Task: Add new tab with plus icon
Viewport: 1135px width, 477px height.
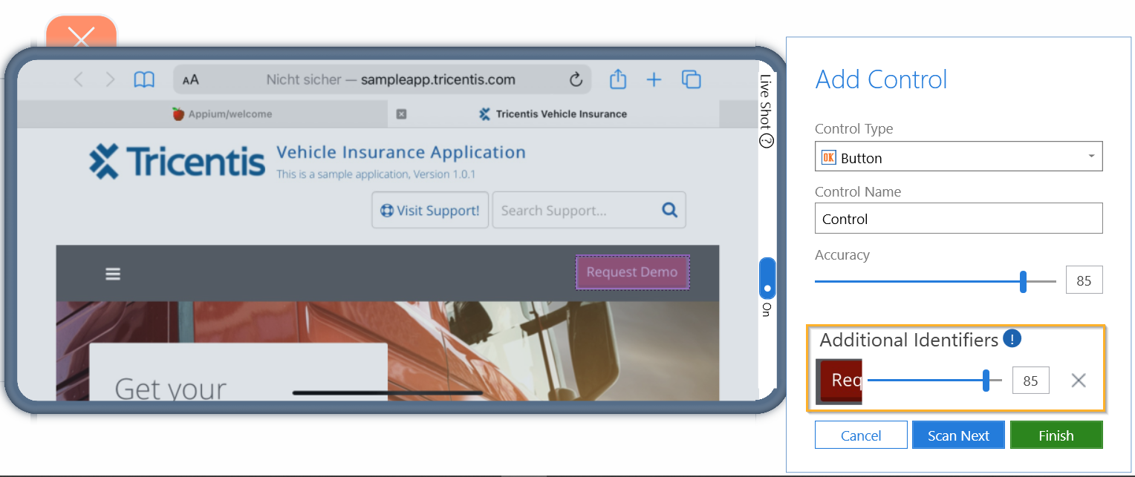Action: point(654,79)
